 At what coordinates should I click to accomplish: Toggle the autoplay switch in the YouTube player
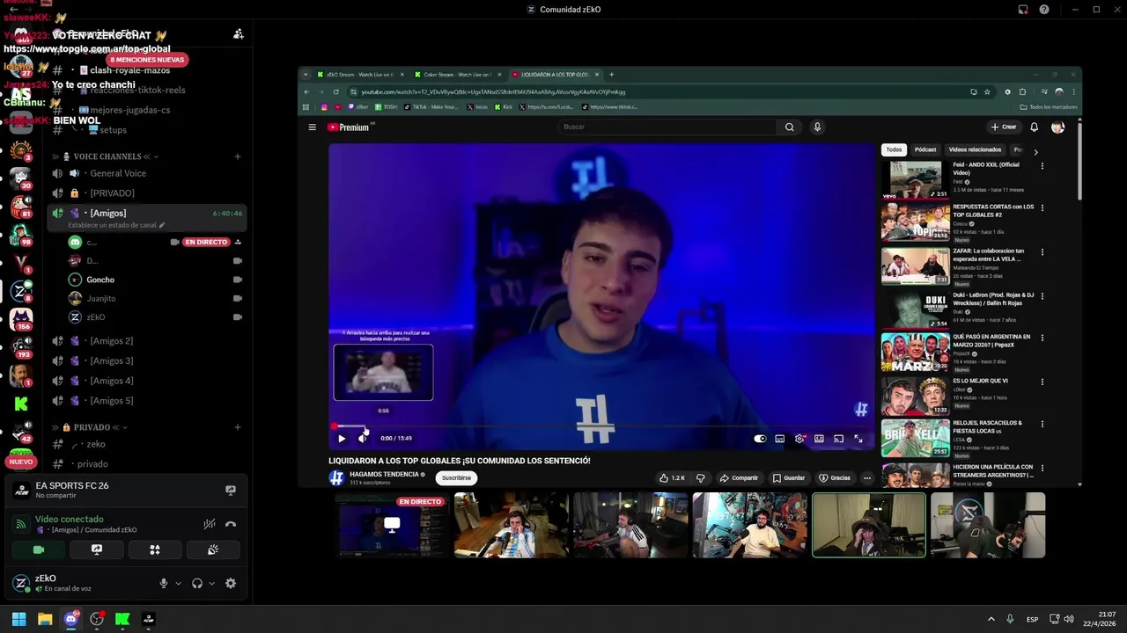click(760, 438)
